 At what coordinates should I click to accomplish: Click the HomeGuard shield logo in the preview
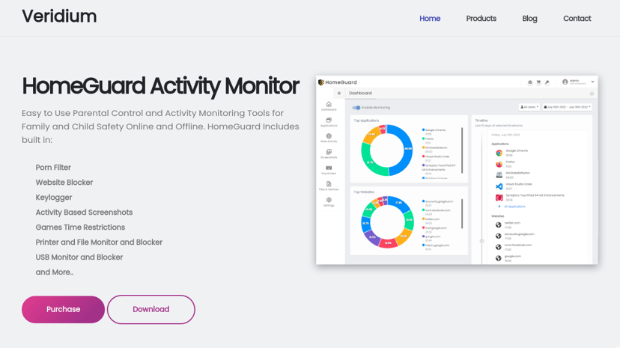click(321, 82)
